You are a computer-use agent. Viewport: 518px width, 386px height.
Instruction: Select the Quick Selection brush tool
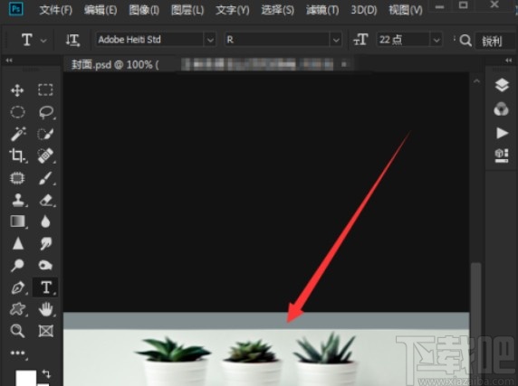pyautogui.click(x=45, y=134)
